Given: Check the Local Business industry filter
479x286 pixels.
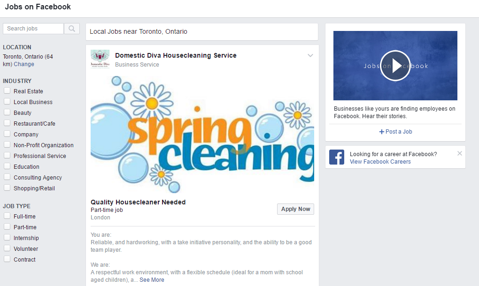Looking at the screenshot, I should 7,102.
